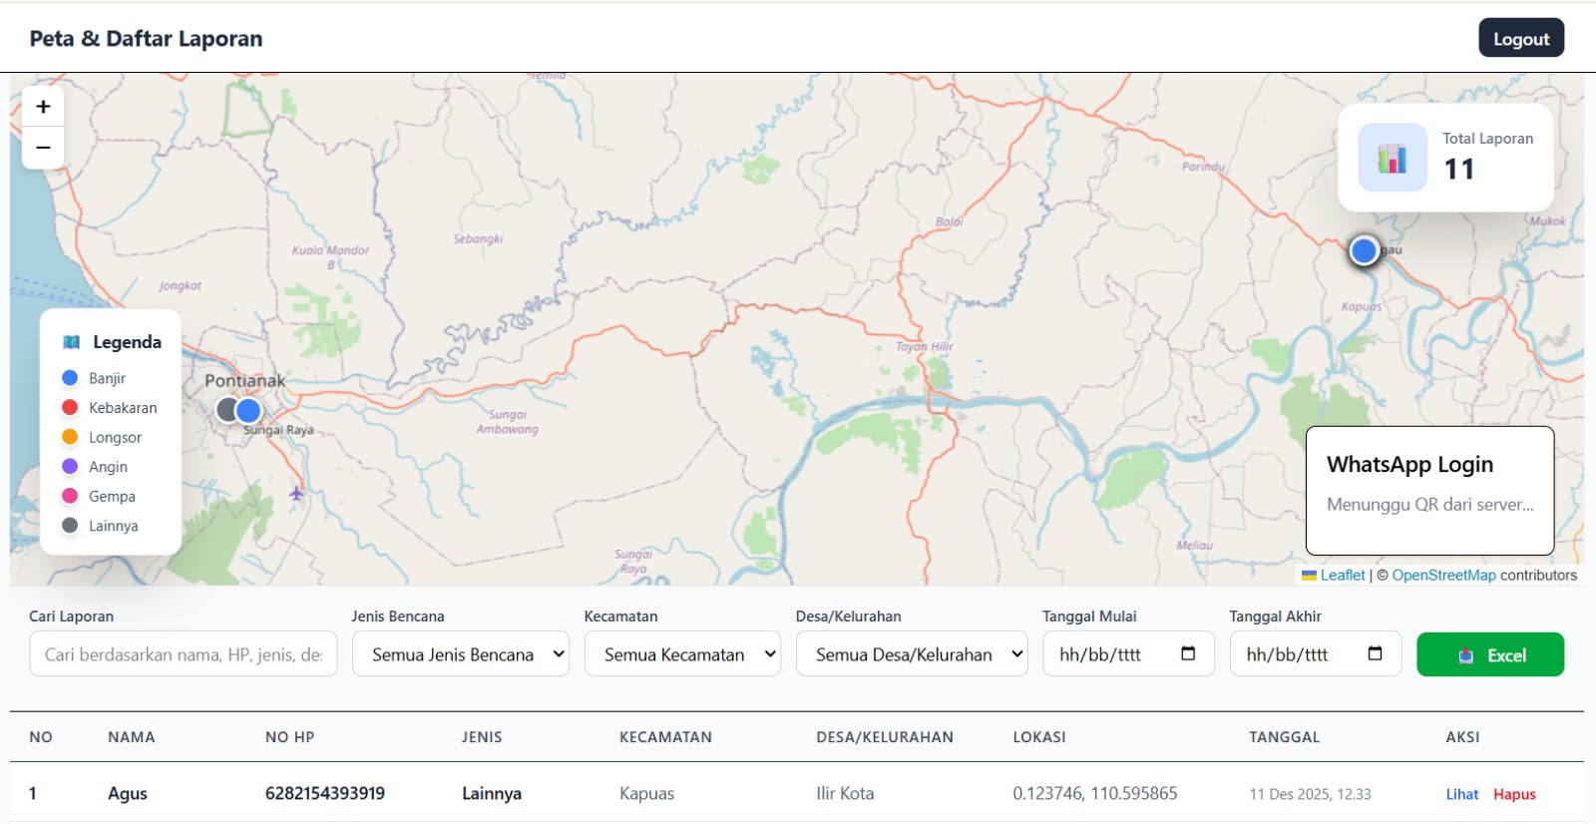Click Lihat for Agus's report
The image size is (1596, 824).
click(x=1462, y=794)
